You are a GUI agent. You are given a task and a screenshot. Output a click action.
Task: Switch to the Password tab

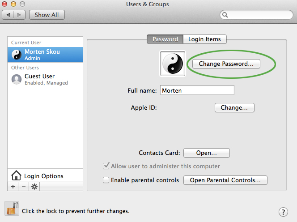[165, 39]
